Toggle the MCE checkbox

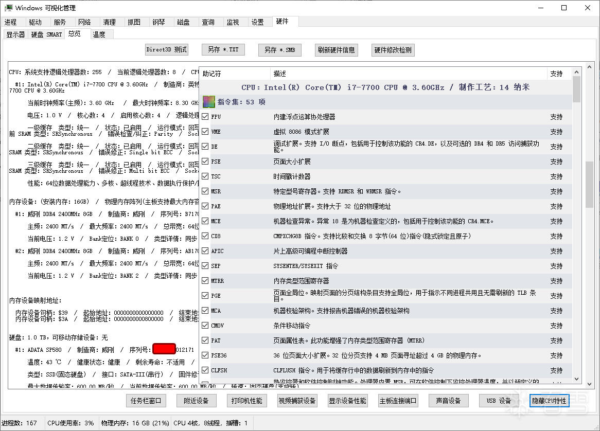[x=205, y=221]
